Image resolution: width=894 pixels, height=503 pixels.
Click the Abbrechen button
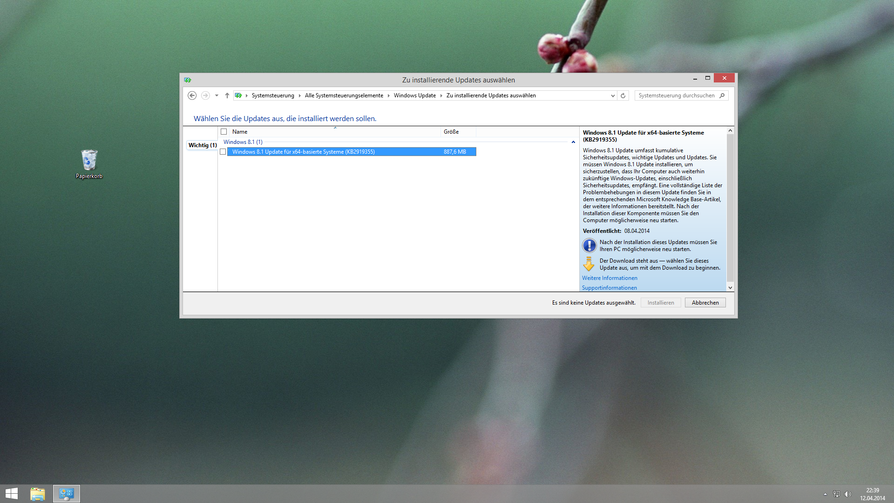[x=705, y=303]
